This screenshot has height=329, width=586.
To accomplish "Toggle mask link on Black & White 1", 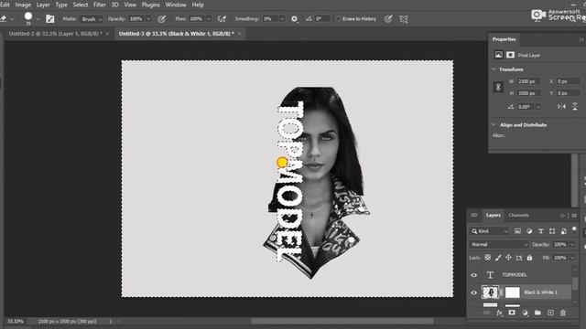I will (x=501, y=292).
